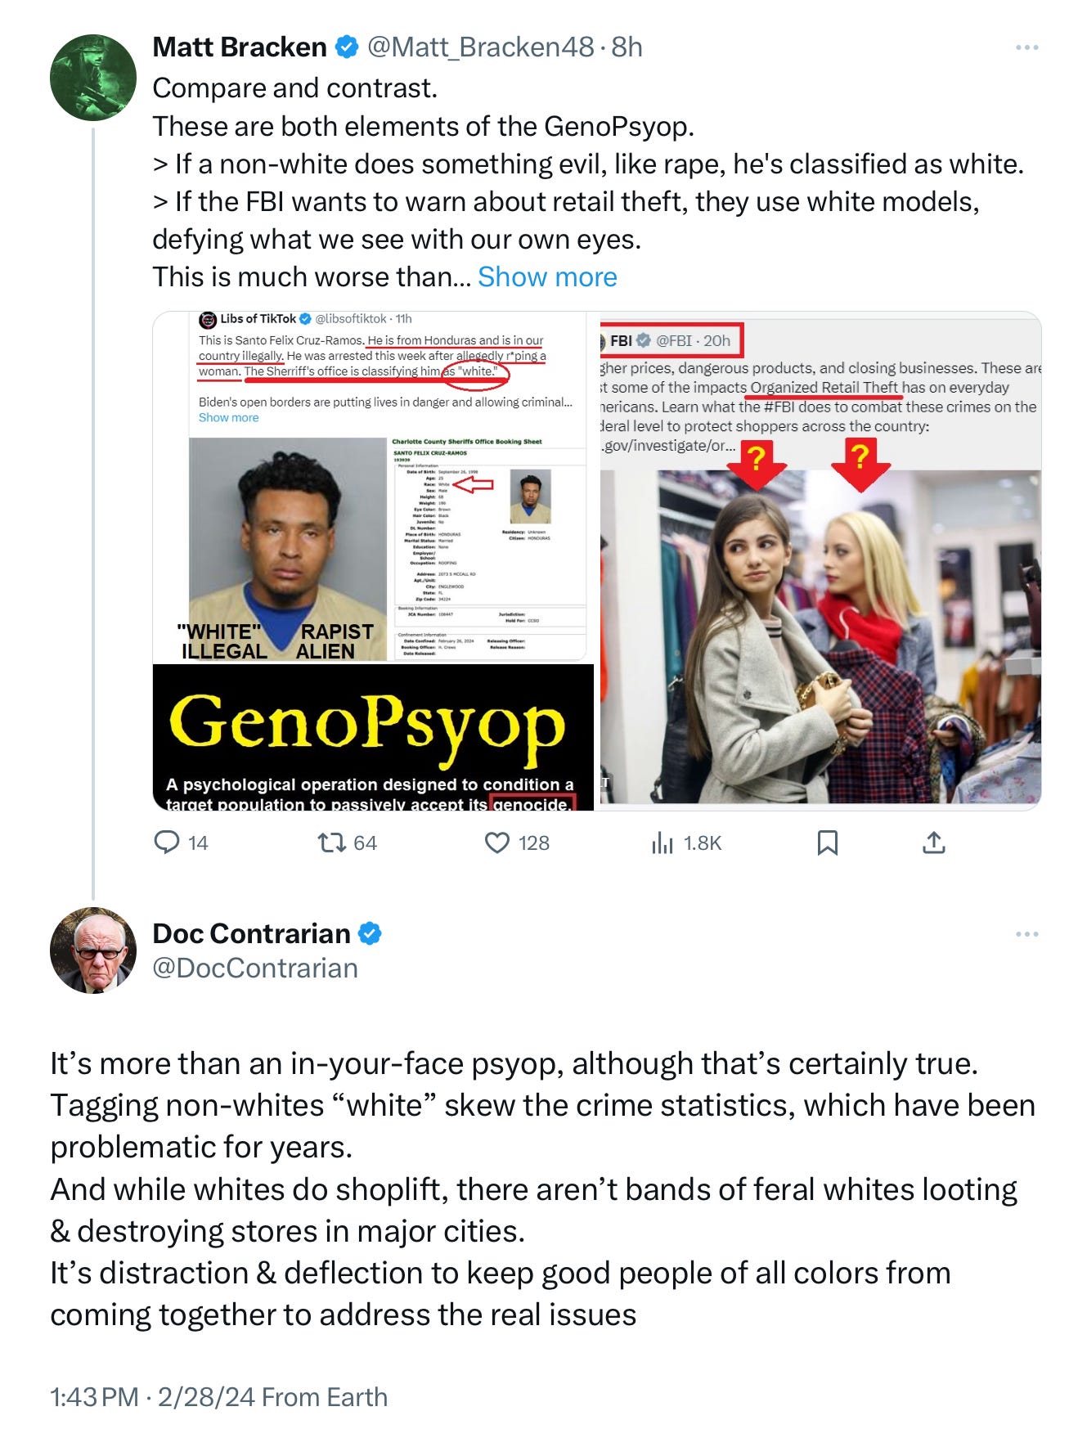Open Matt Bracken's profile avatar
Screen dimensions: 1087x1438
(93, 78)
